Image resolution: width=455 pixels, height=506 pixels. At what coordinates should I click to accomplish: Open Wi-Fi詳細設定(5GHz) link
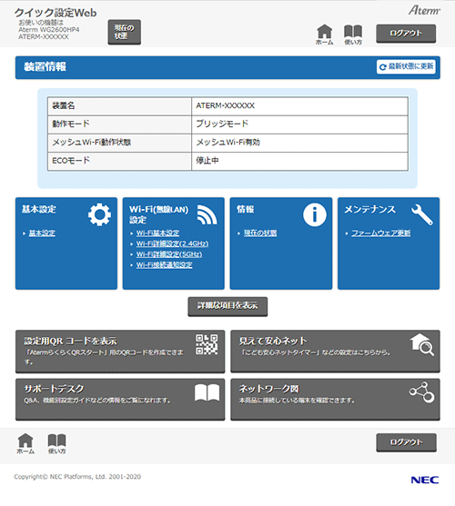coord(169,254)
